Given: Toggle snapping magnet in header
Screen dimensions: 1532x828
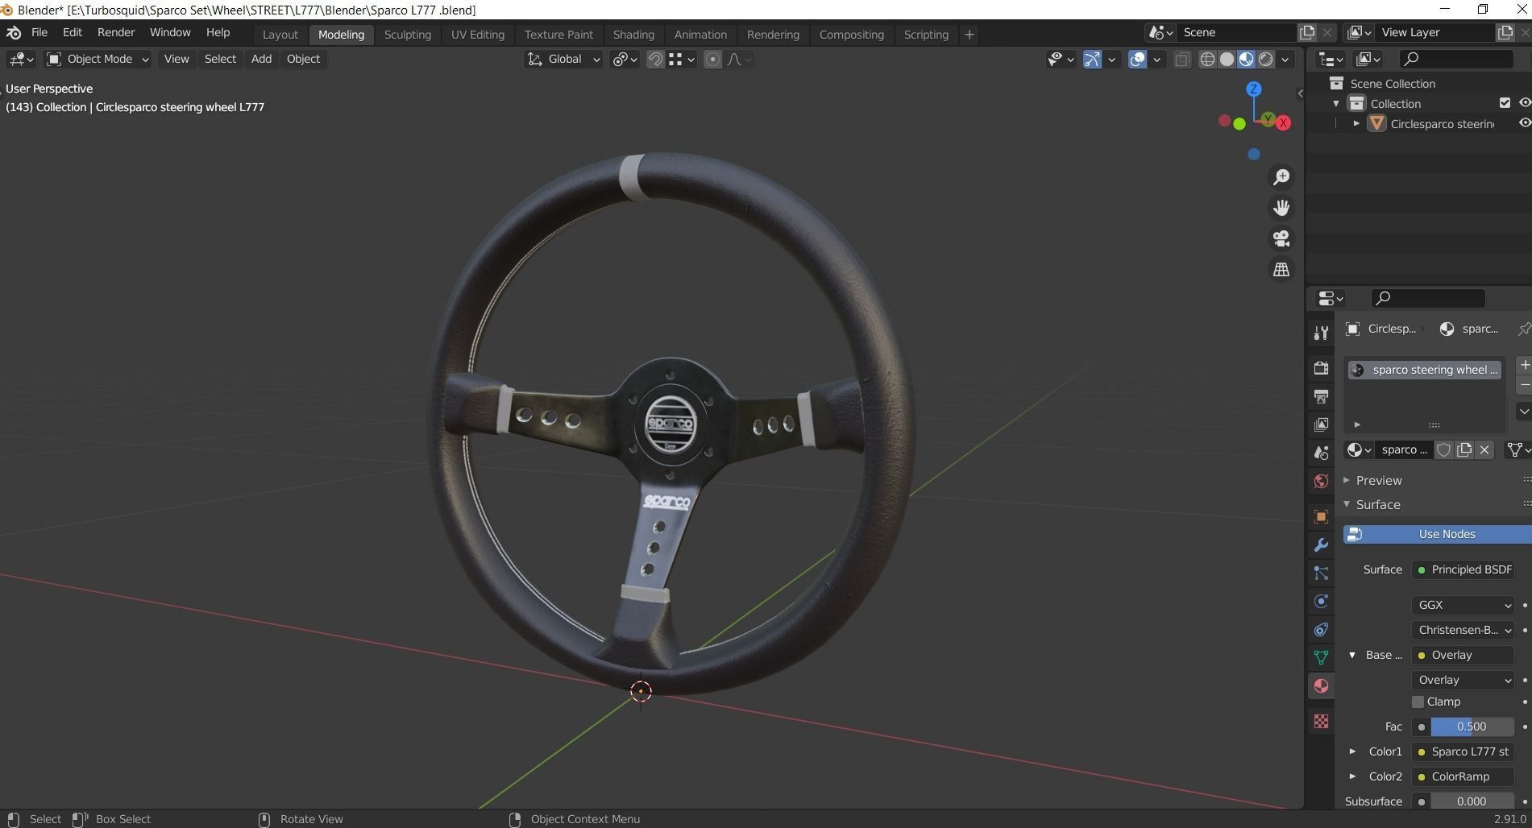Looking at the screenshot, I should (x=655, y=59).
